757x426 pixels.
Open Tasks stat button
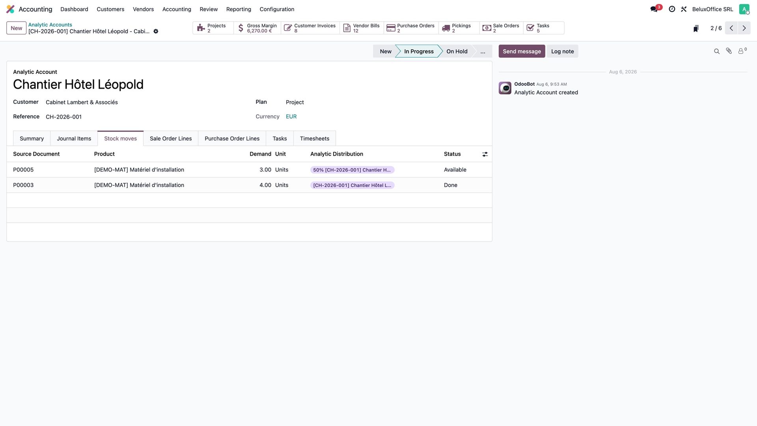tap(544, 28)
